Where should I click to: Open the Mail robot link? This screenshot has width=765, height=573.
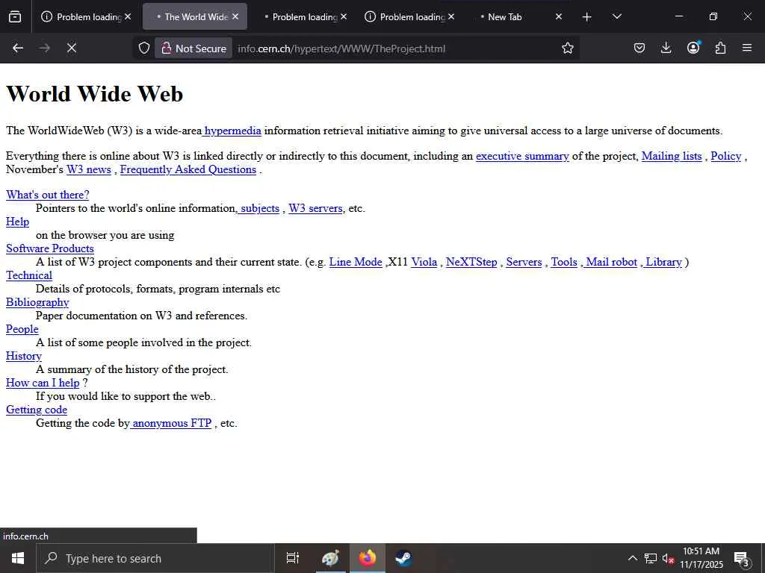point(610,262)
